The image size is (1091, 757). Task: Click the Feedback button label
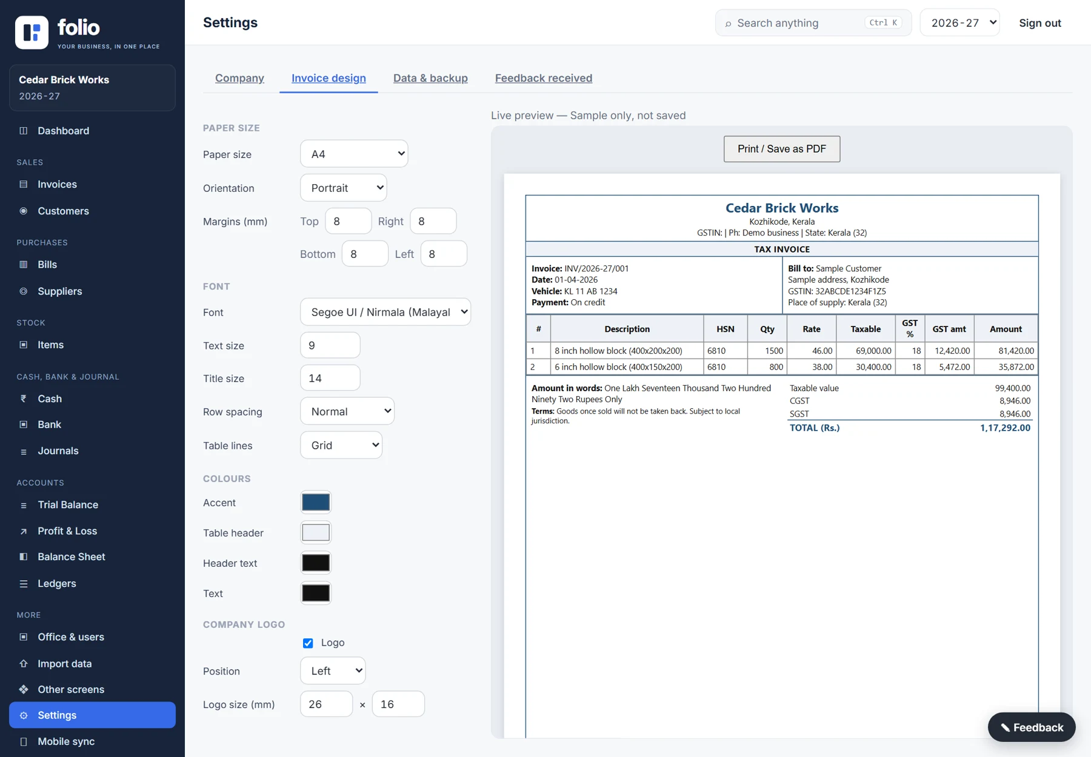click(x=1038, y=727)
